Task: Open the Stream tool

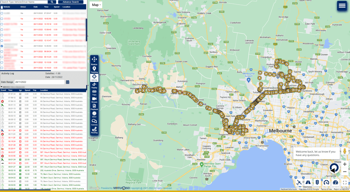Action: pos(94,100)
